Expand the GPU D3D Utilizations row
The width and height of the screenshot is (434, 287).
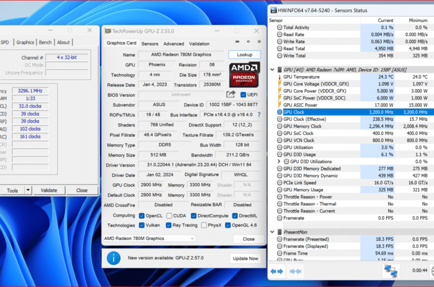(x=279, y=161)
